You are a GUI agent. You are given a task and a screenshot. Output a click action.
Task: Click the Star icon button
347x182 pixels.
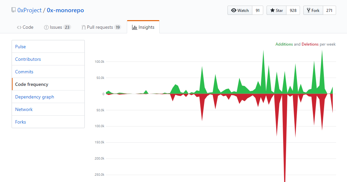[276, 10]
